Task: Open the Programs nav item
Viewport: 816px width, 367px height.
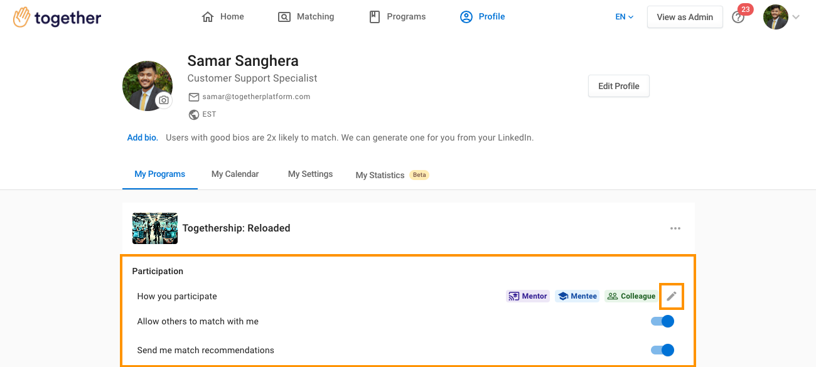Action: 397,17
